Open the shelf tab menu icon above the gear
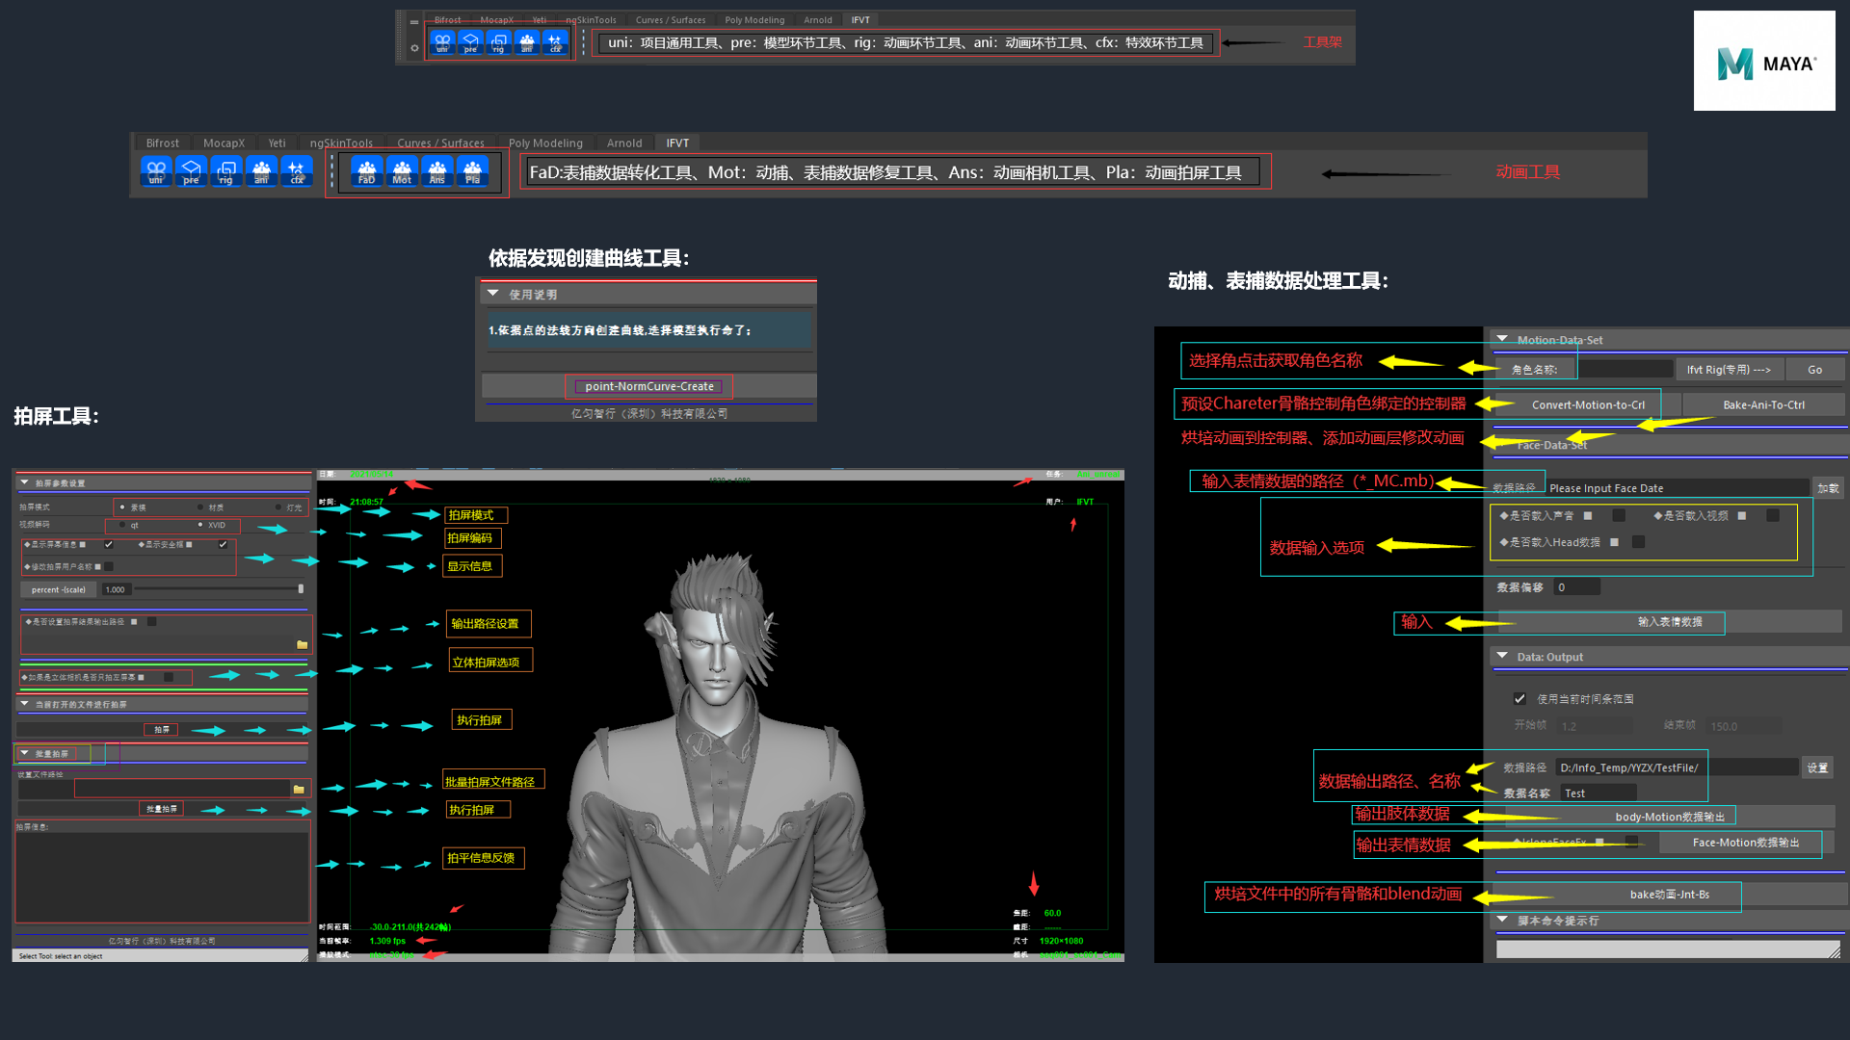 coord(414,22)
